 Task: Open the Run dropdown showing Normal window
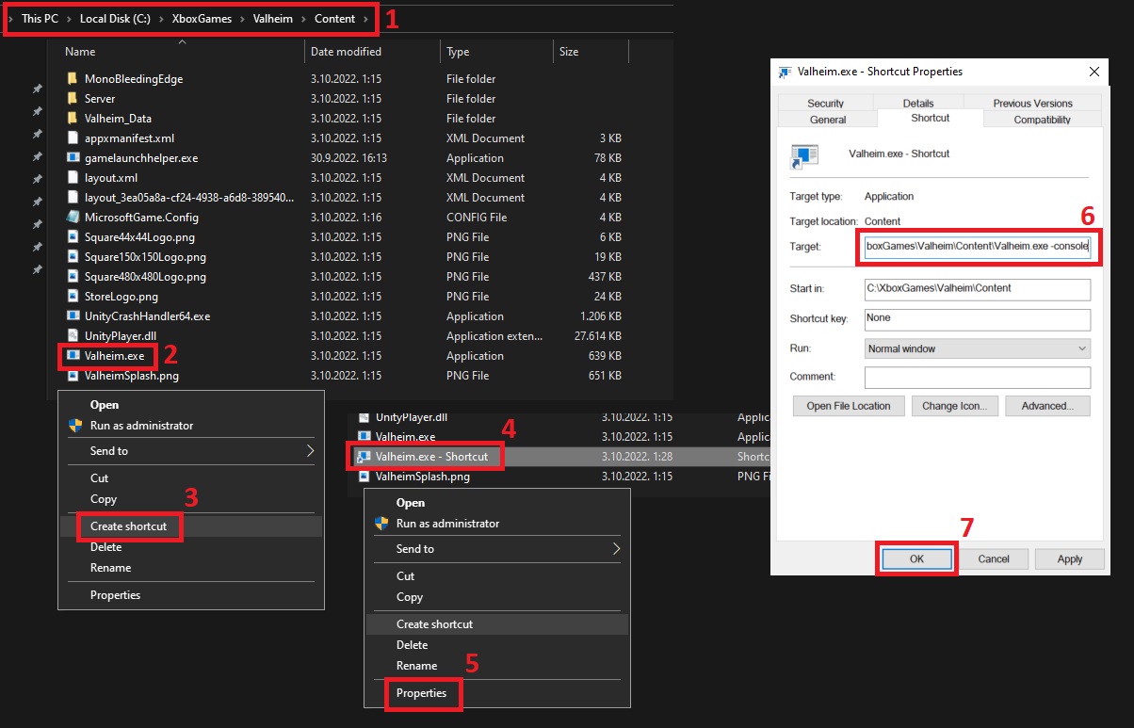978,348
